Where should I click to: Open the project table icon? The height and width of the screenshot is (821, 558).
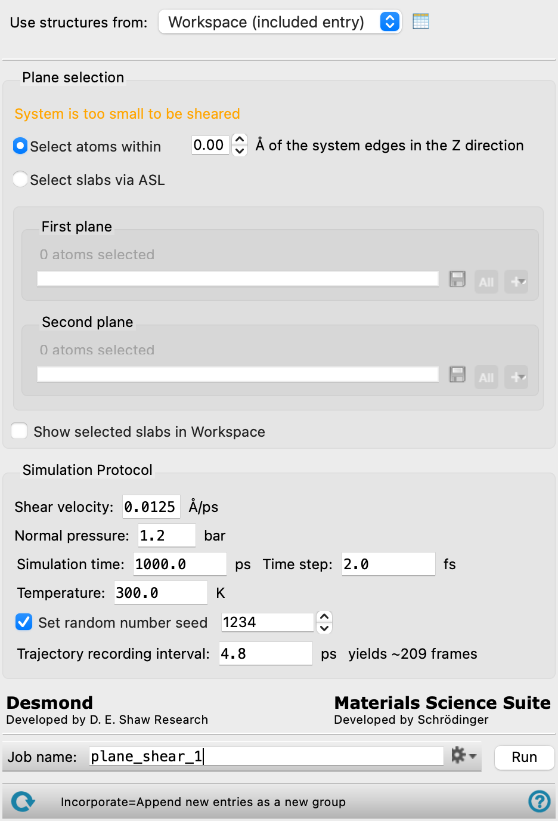[421, 21]
